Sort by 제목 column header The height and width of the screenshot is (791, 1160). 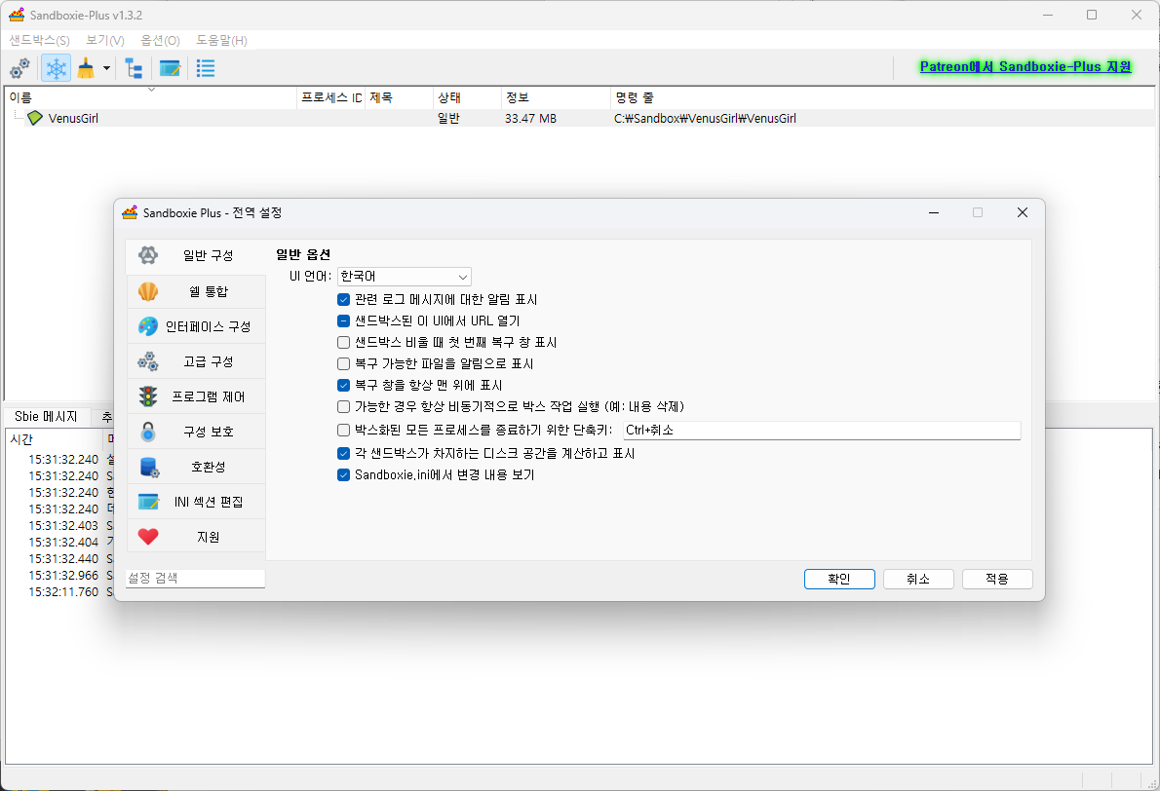tap(399, 97)
